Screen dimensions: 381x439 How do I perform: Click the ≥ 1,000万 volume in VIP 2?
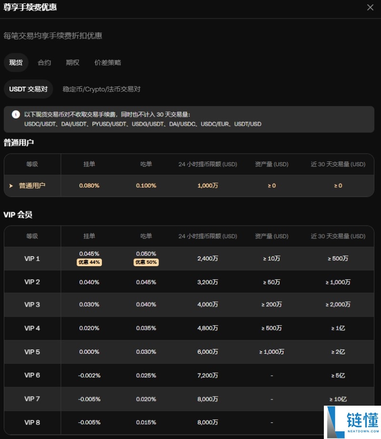tap(338, 282)
